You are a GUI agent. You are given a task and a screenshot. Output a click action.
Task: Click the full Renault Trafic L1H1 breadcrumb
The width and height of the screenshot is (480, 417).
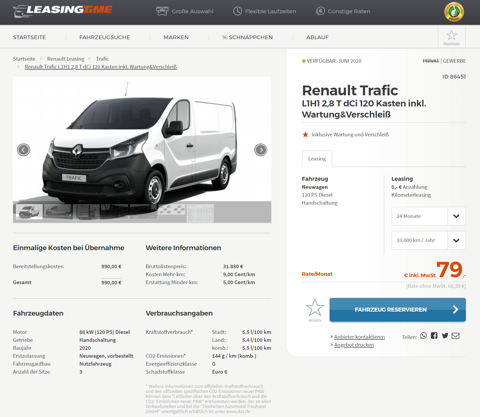tap(101, 67)
